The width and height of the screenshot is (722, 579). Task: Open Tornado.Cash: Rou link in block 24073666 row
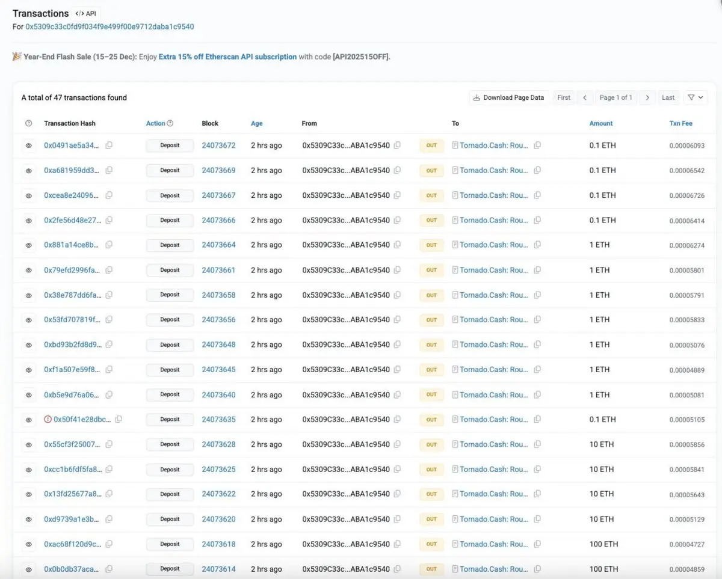(494, 220)
